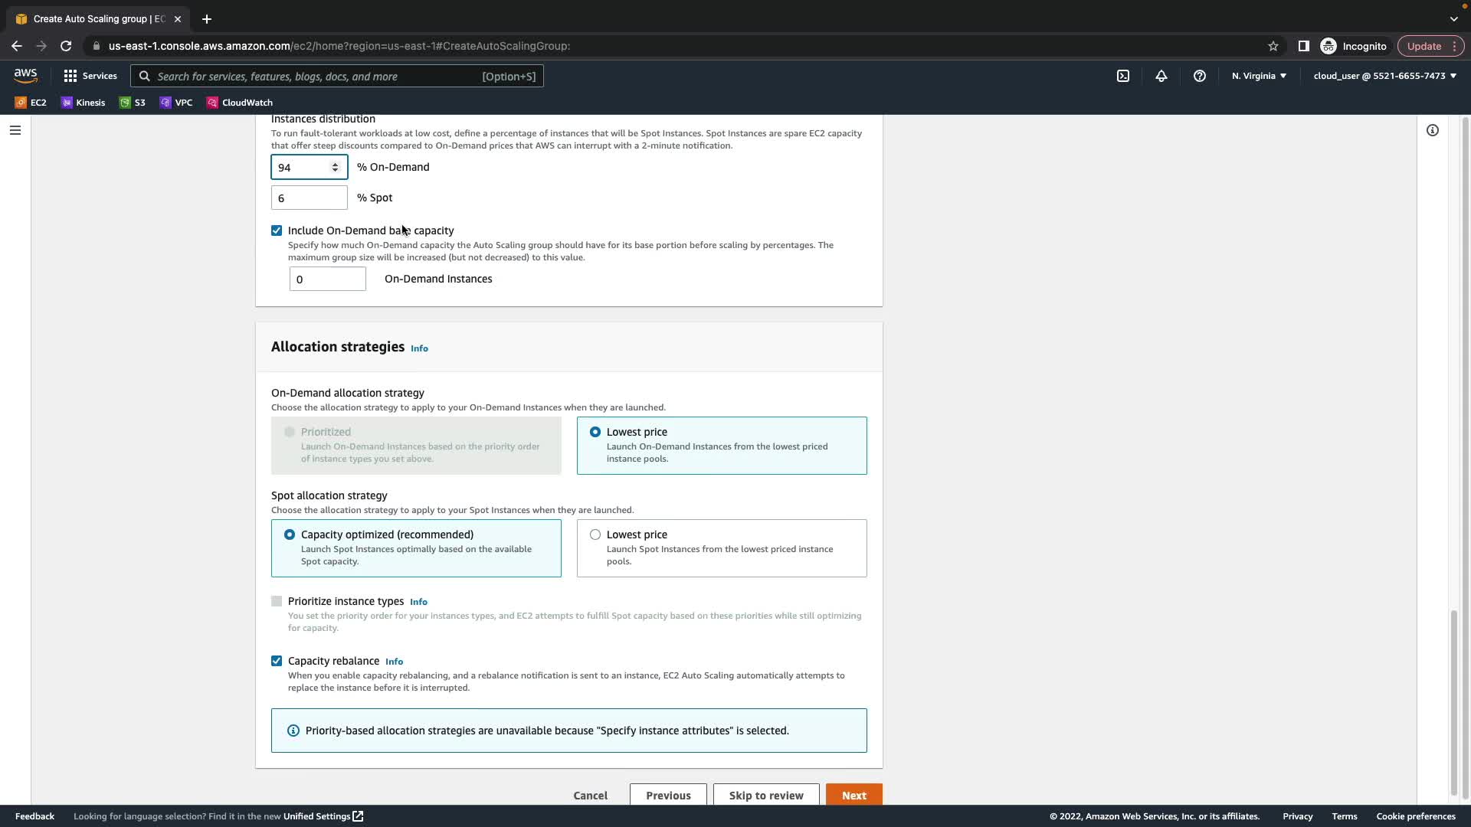Open the CloudShell icon in top bar
This screenshot has width=1471, height=827.
click(x=1122, y=76)
